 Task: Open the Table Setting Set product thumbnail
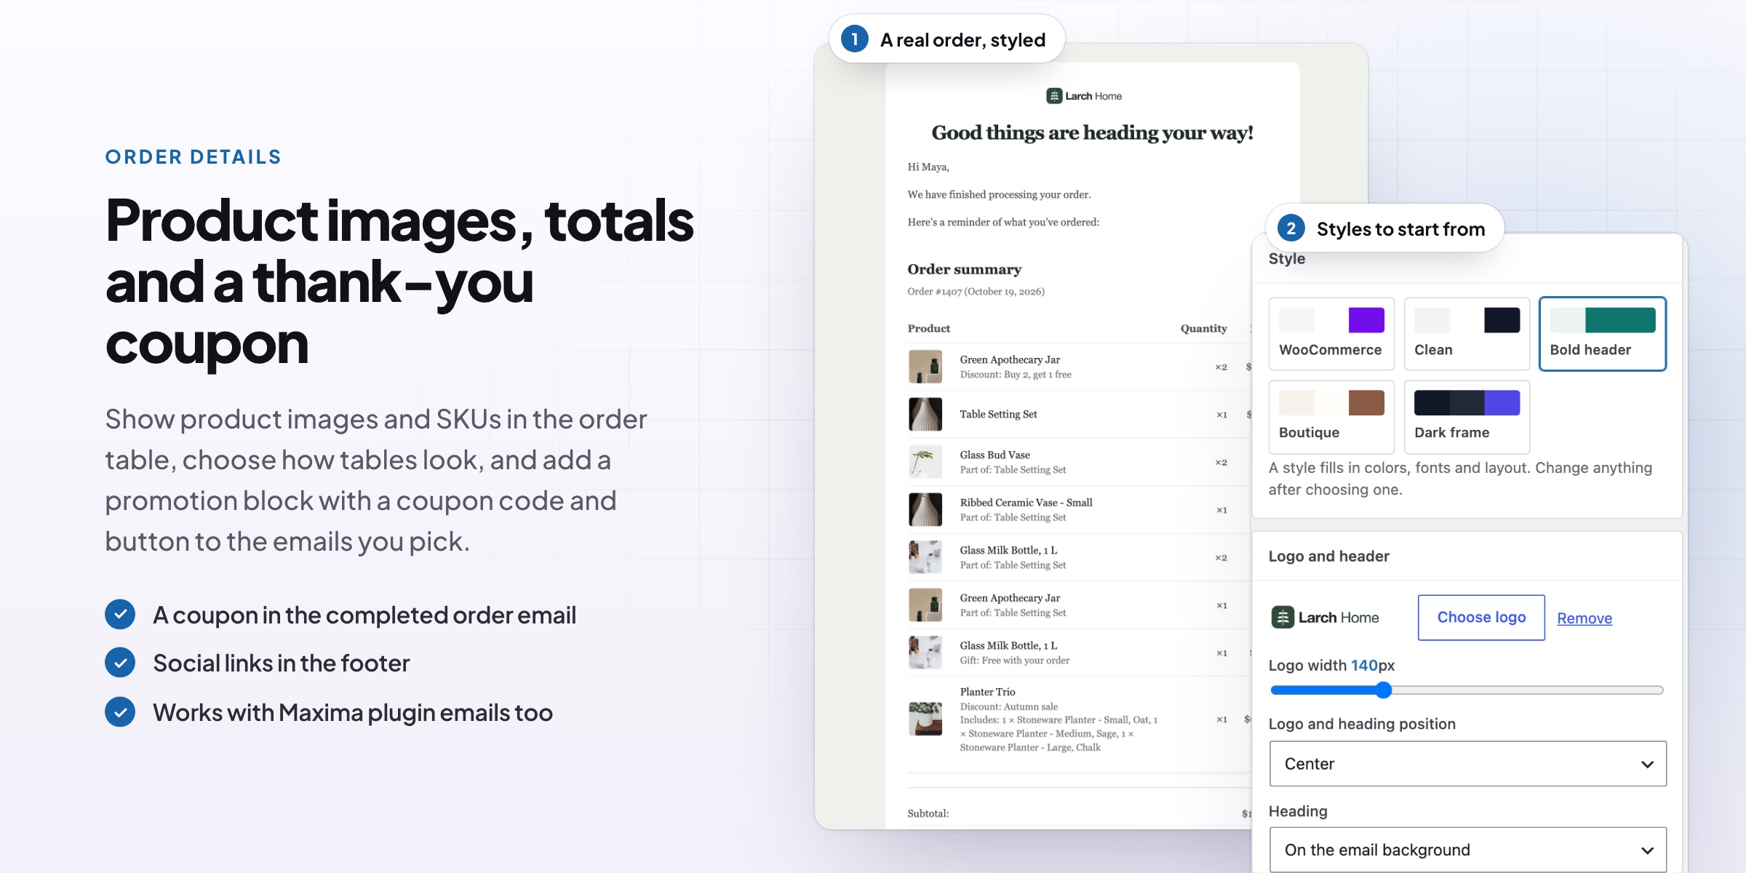(925, 415)
